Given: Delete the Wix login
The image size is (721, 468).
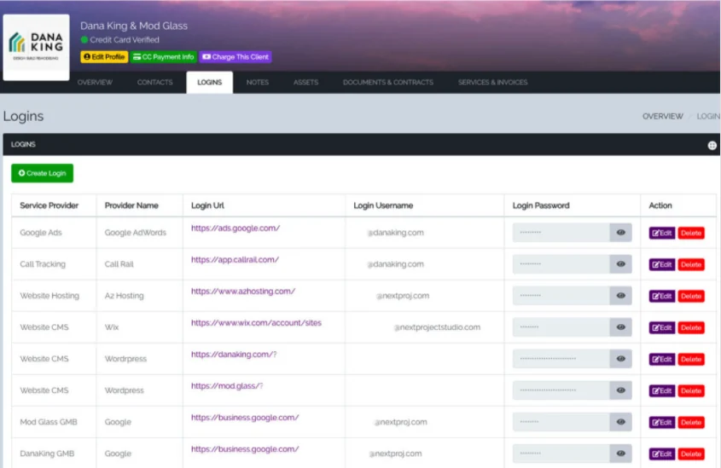Looking at the screenshot, I should (690, 327).
